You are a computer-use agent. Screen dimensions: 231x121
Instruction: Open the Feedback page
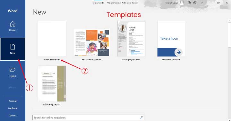13,108
